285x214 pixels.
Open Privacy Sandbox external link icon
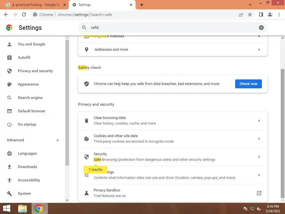coord(259,193)
